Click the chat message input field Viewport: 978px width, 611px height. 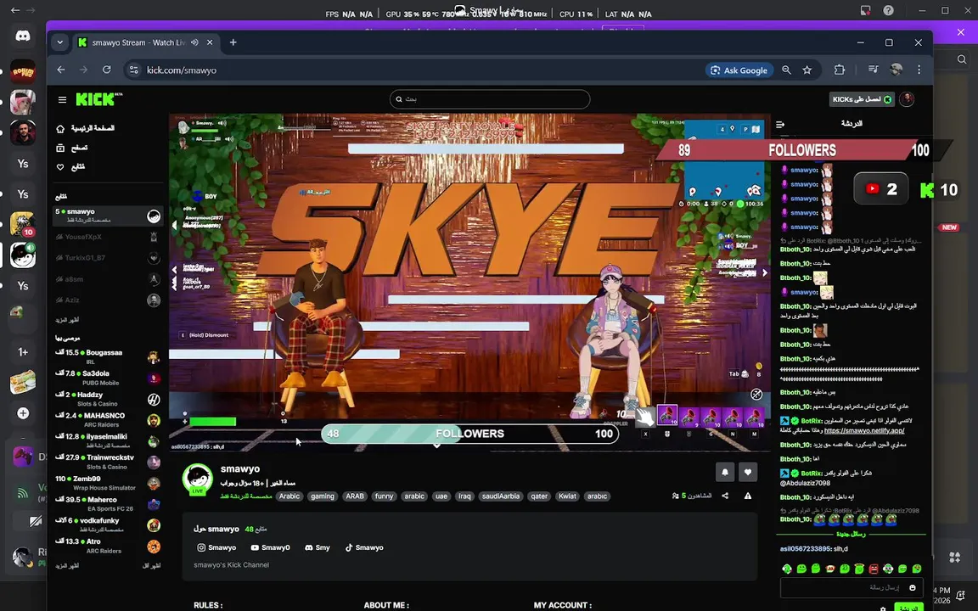point(852,587)
